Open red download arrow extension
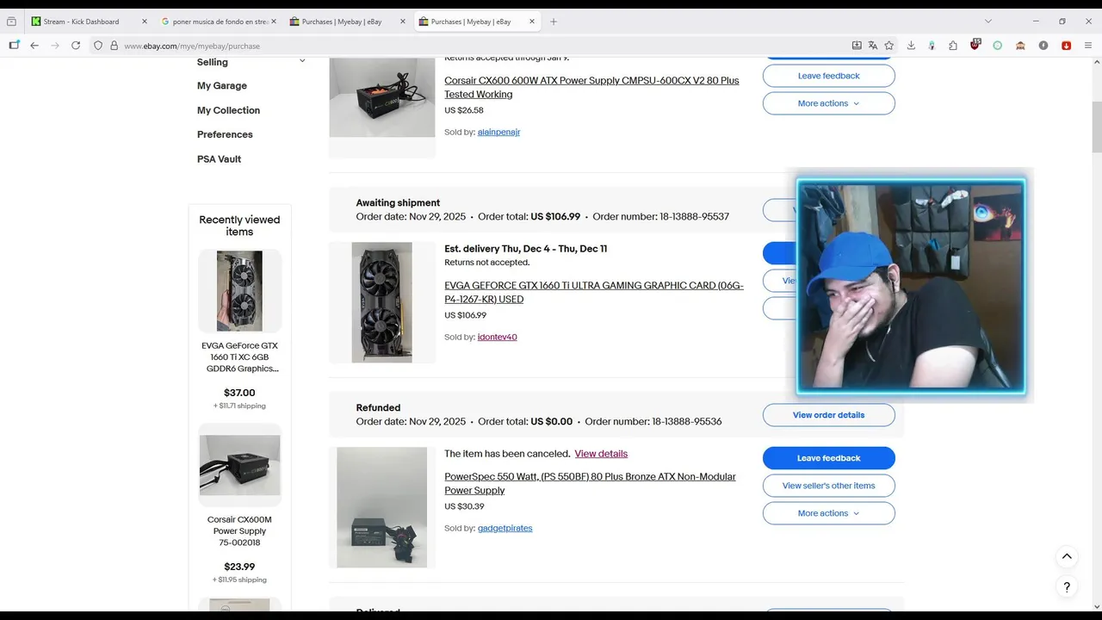This screenshot has height=620, width=1102. click(x=1066, y=46)
